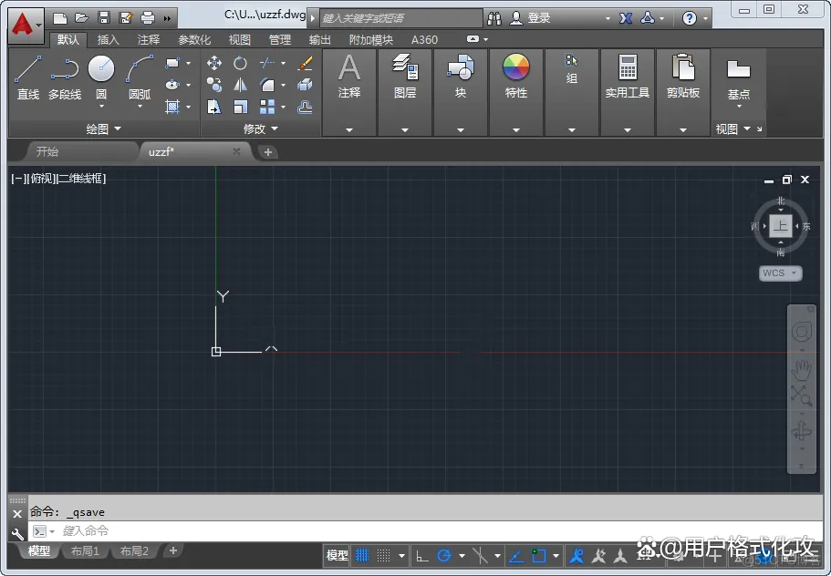
Task: Click the Offset tool icon
Action: pos(305,107)
